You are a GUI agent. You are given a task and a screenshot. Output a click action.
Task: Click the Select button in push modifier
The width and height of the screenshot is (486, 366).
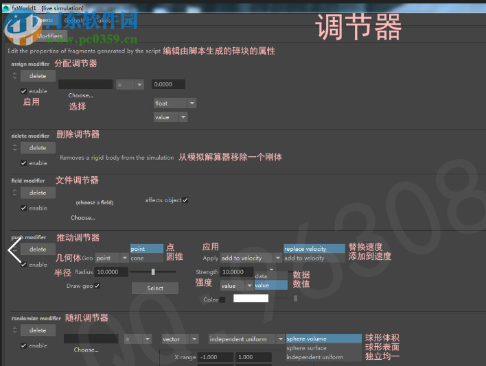pyautogui.click(x=155, y=288)
